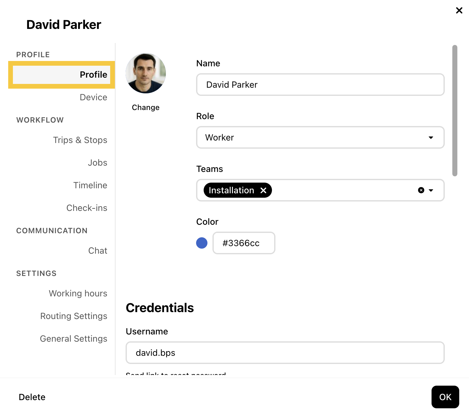The height and width of the screenshot is (413, 469).
Task: Remove the Installation team tag
Action: [263, 190]
